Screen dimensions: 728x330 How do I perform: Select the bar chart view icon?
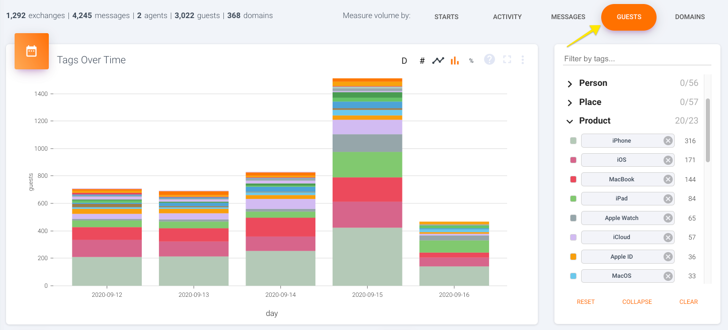[455, 60]
